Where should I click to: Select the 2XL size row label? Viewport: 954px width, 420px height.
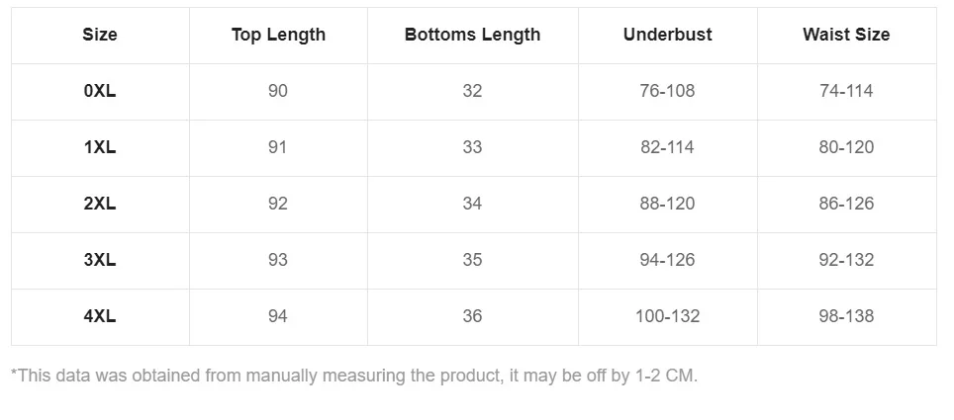pos(100,204)
